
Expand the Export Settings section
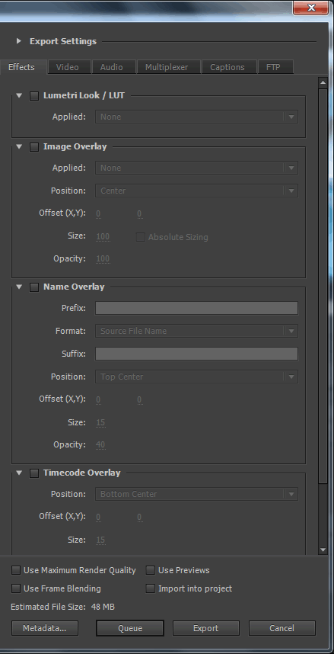coord(19,41)
